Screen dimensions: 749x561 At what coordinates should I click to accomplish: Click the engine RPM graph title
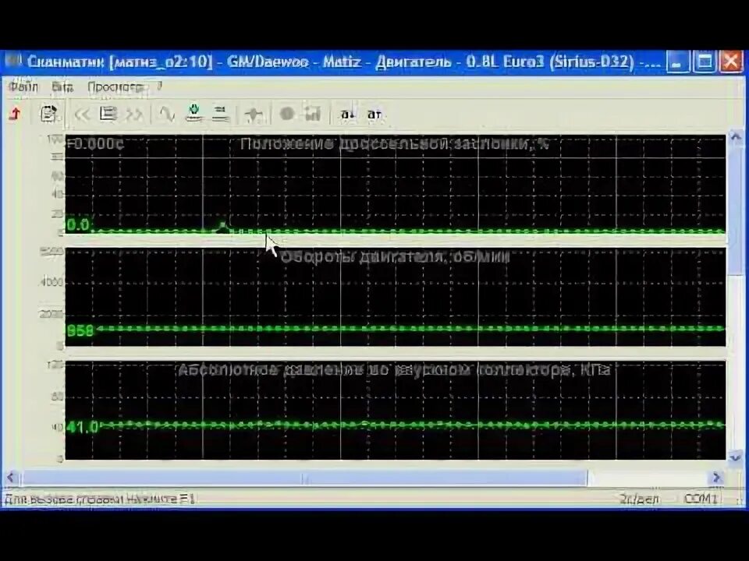(x=395, y=257)
